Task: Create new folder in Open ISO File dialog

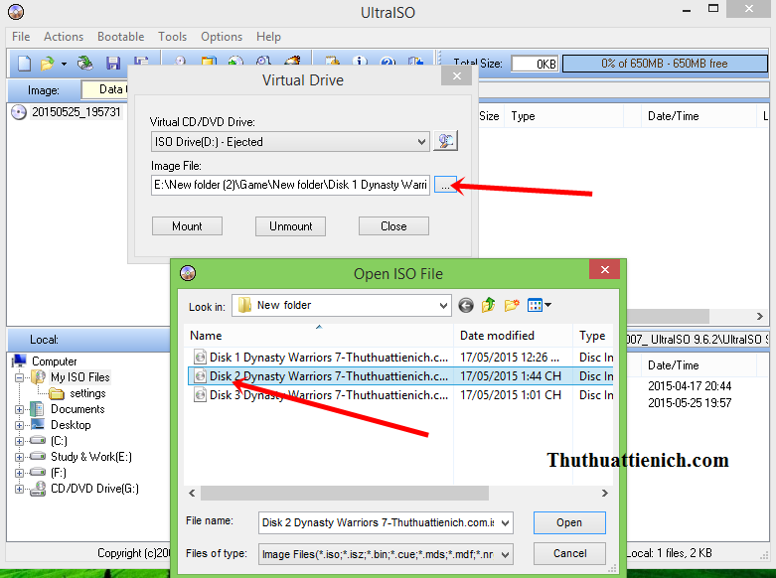Action: (512, 305)
